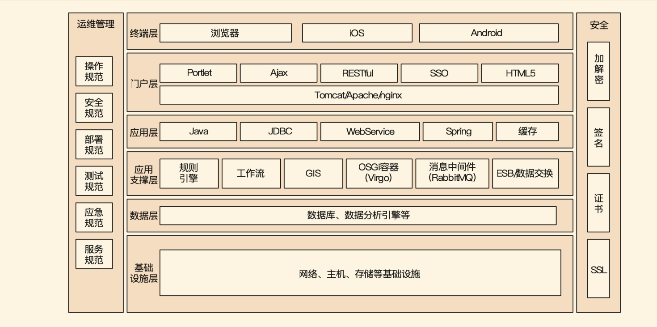Select 操作规范 in 运维管理 column
Viewport: 657px width, 327px height.
pos(94,72)
